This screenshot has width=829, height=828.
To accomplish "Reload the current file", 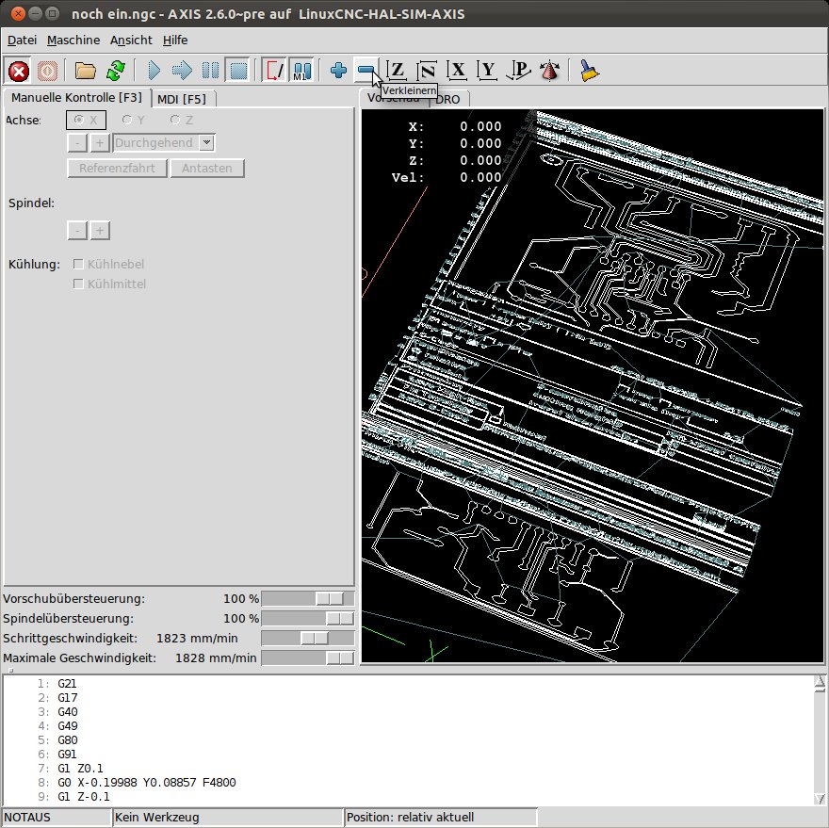I will [x=116, y=71].
